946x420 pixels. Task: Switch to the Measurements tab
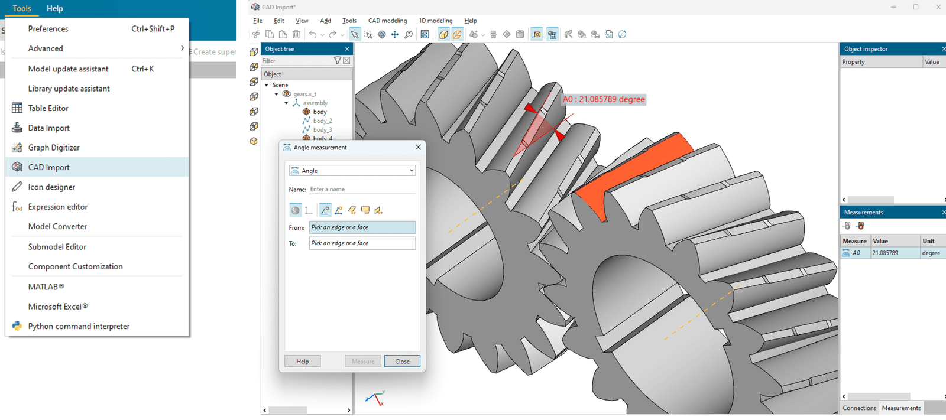pyautogui.click(x=901, y=408)
